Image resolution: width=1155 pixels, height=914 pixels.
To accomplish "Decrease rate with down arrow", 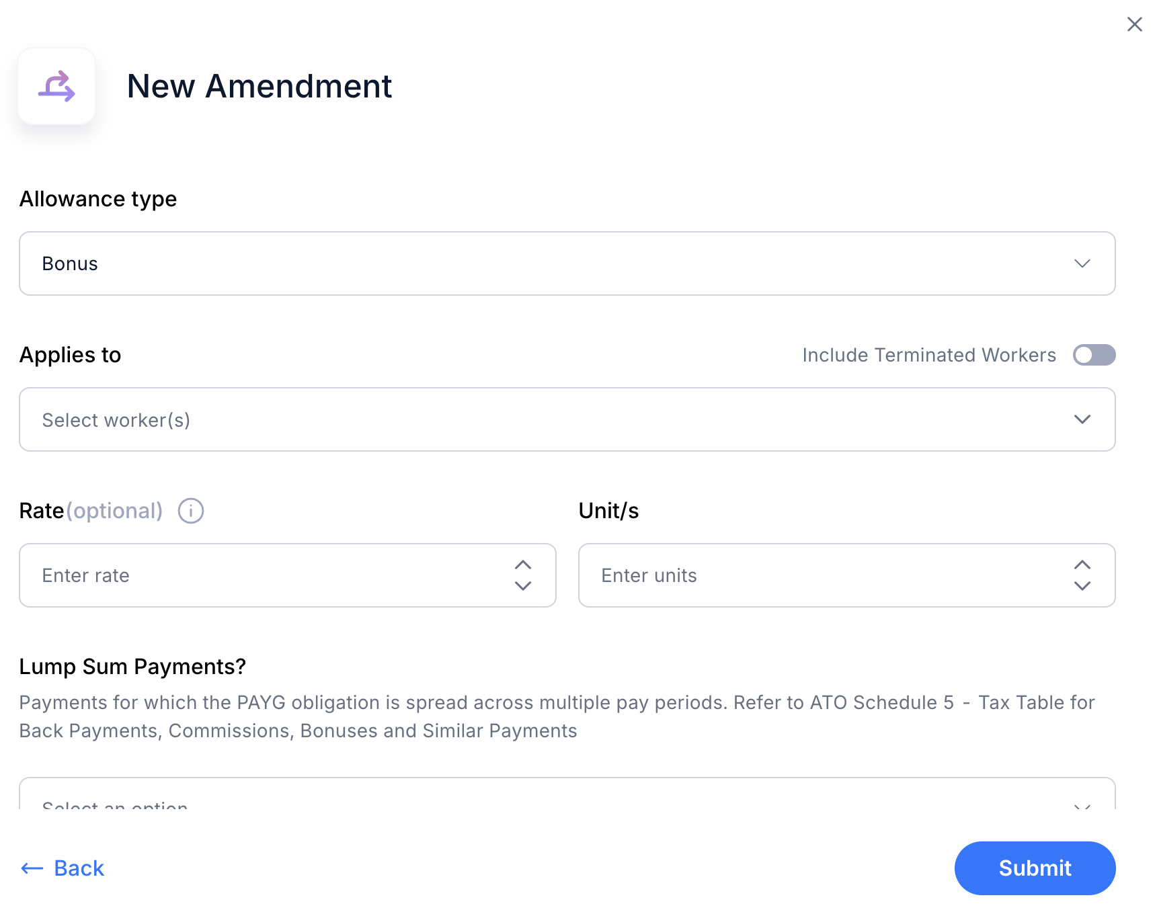I will click(523, 586).
